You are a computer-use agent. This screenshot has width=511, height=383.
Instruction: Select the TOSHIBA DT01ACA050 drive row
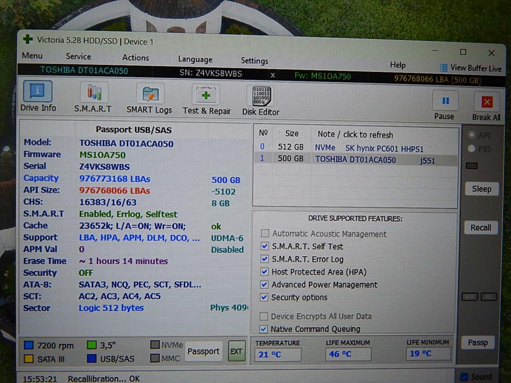[x=355, y=160]
